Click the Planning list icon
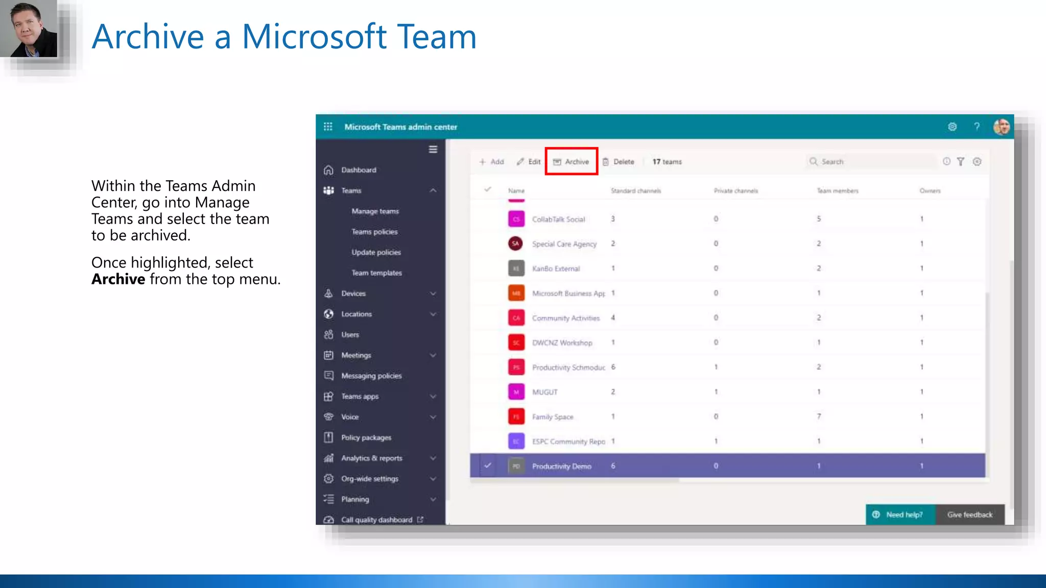This screenshot has width=1046, height=588. tap(329, 499)
